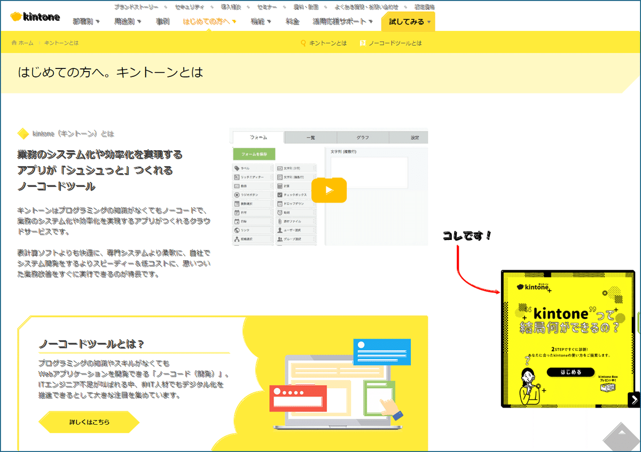Click the 日付 calendar field icon
This screenshot has width=641, height=452.
(x=237, y=212)
